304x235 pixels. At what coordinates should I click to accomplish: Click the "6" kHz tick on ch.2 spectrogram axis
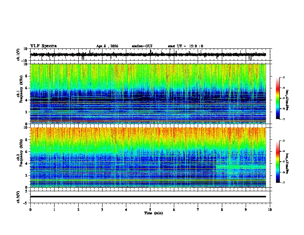pos(26,152)
